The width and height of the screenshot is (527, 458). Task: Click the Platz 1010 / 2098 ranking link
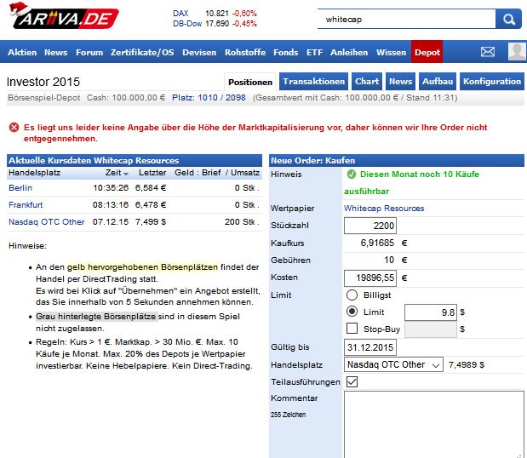[209, 98]
